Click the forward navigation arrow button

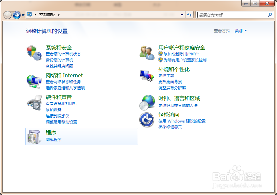pyautogui.click(x=17, y=15)
